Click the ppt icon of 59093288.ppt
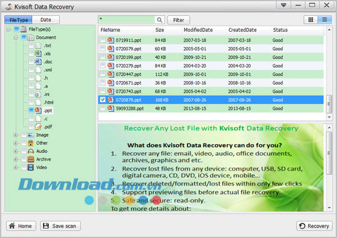The image size is (337, 238). [111, 108]
